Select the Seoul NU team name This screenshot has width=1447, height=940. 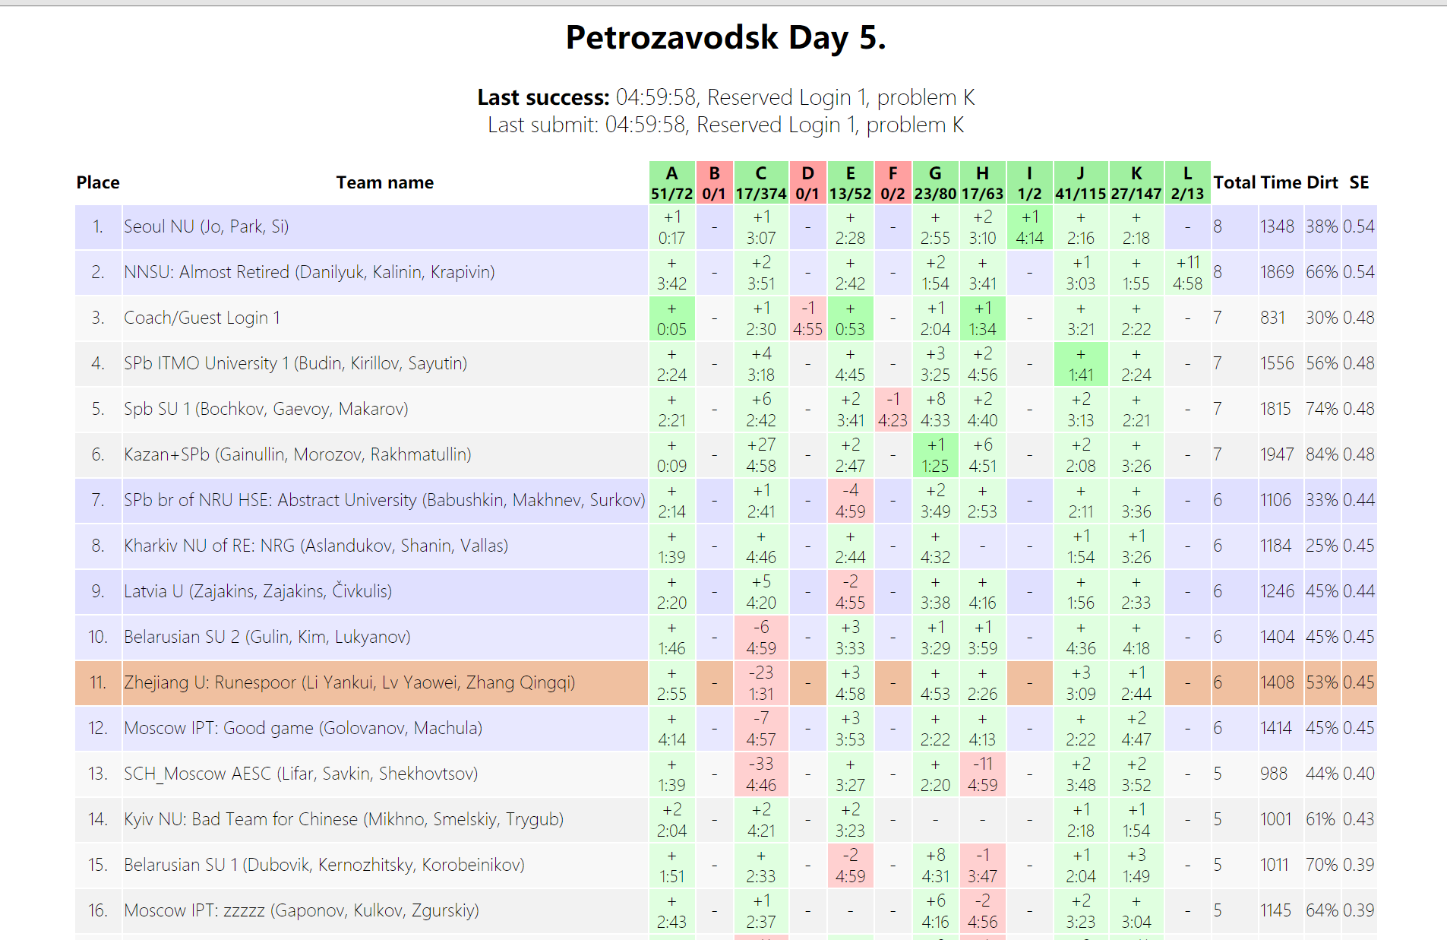point(207,226)
